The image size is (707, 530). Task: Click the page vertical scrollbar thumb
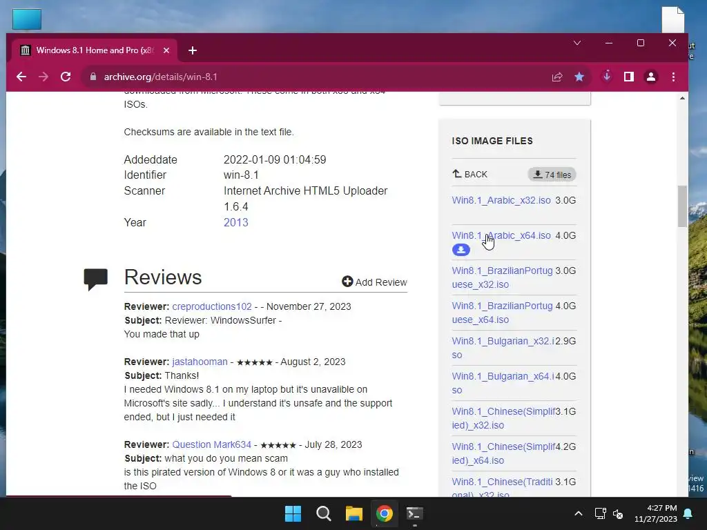point(682,206)
